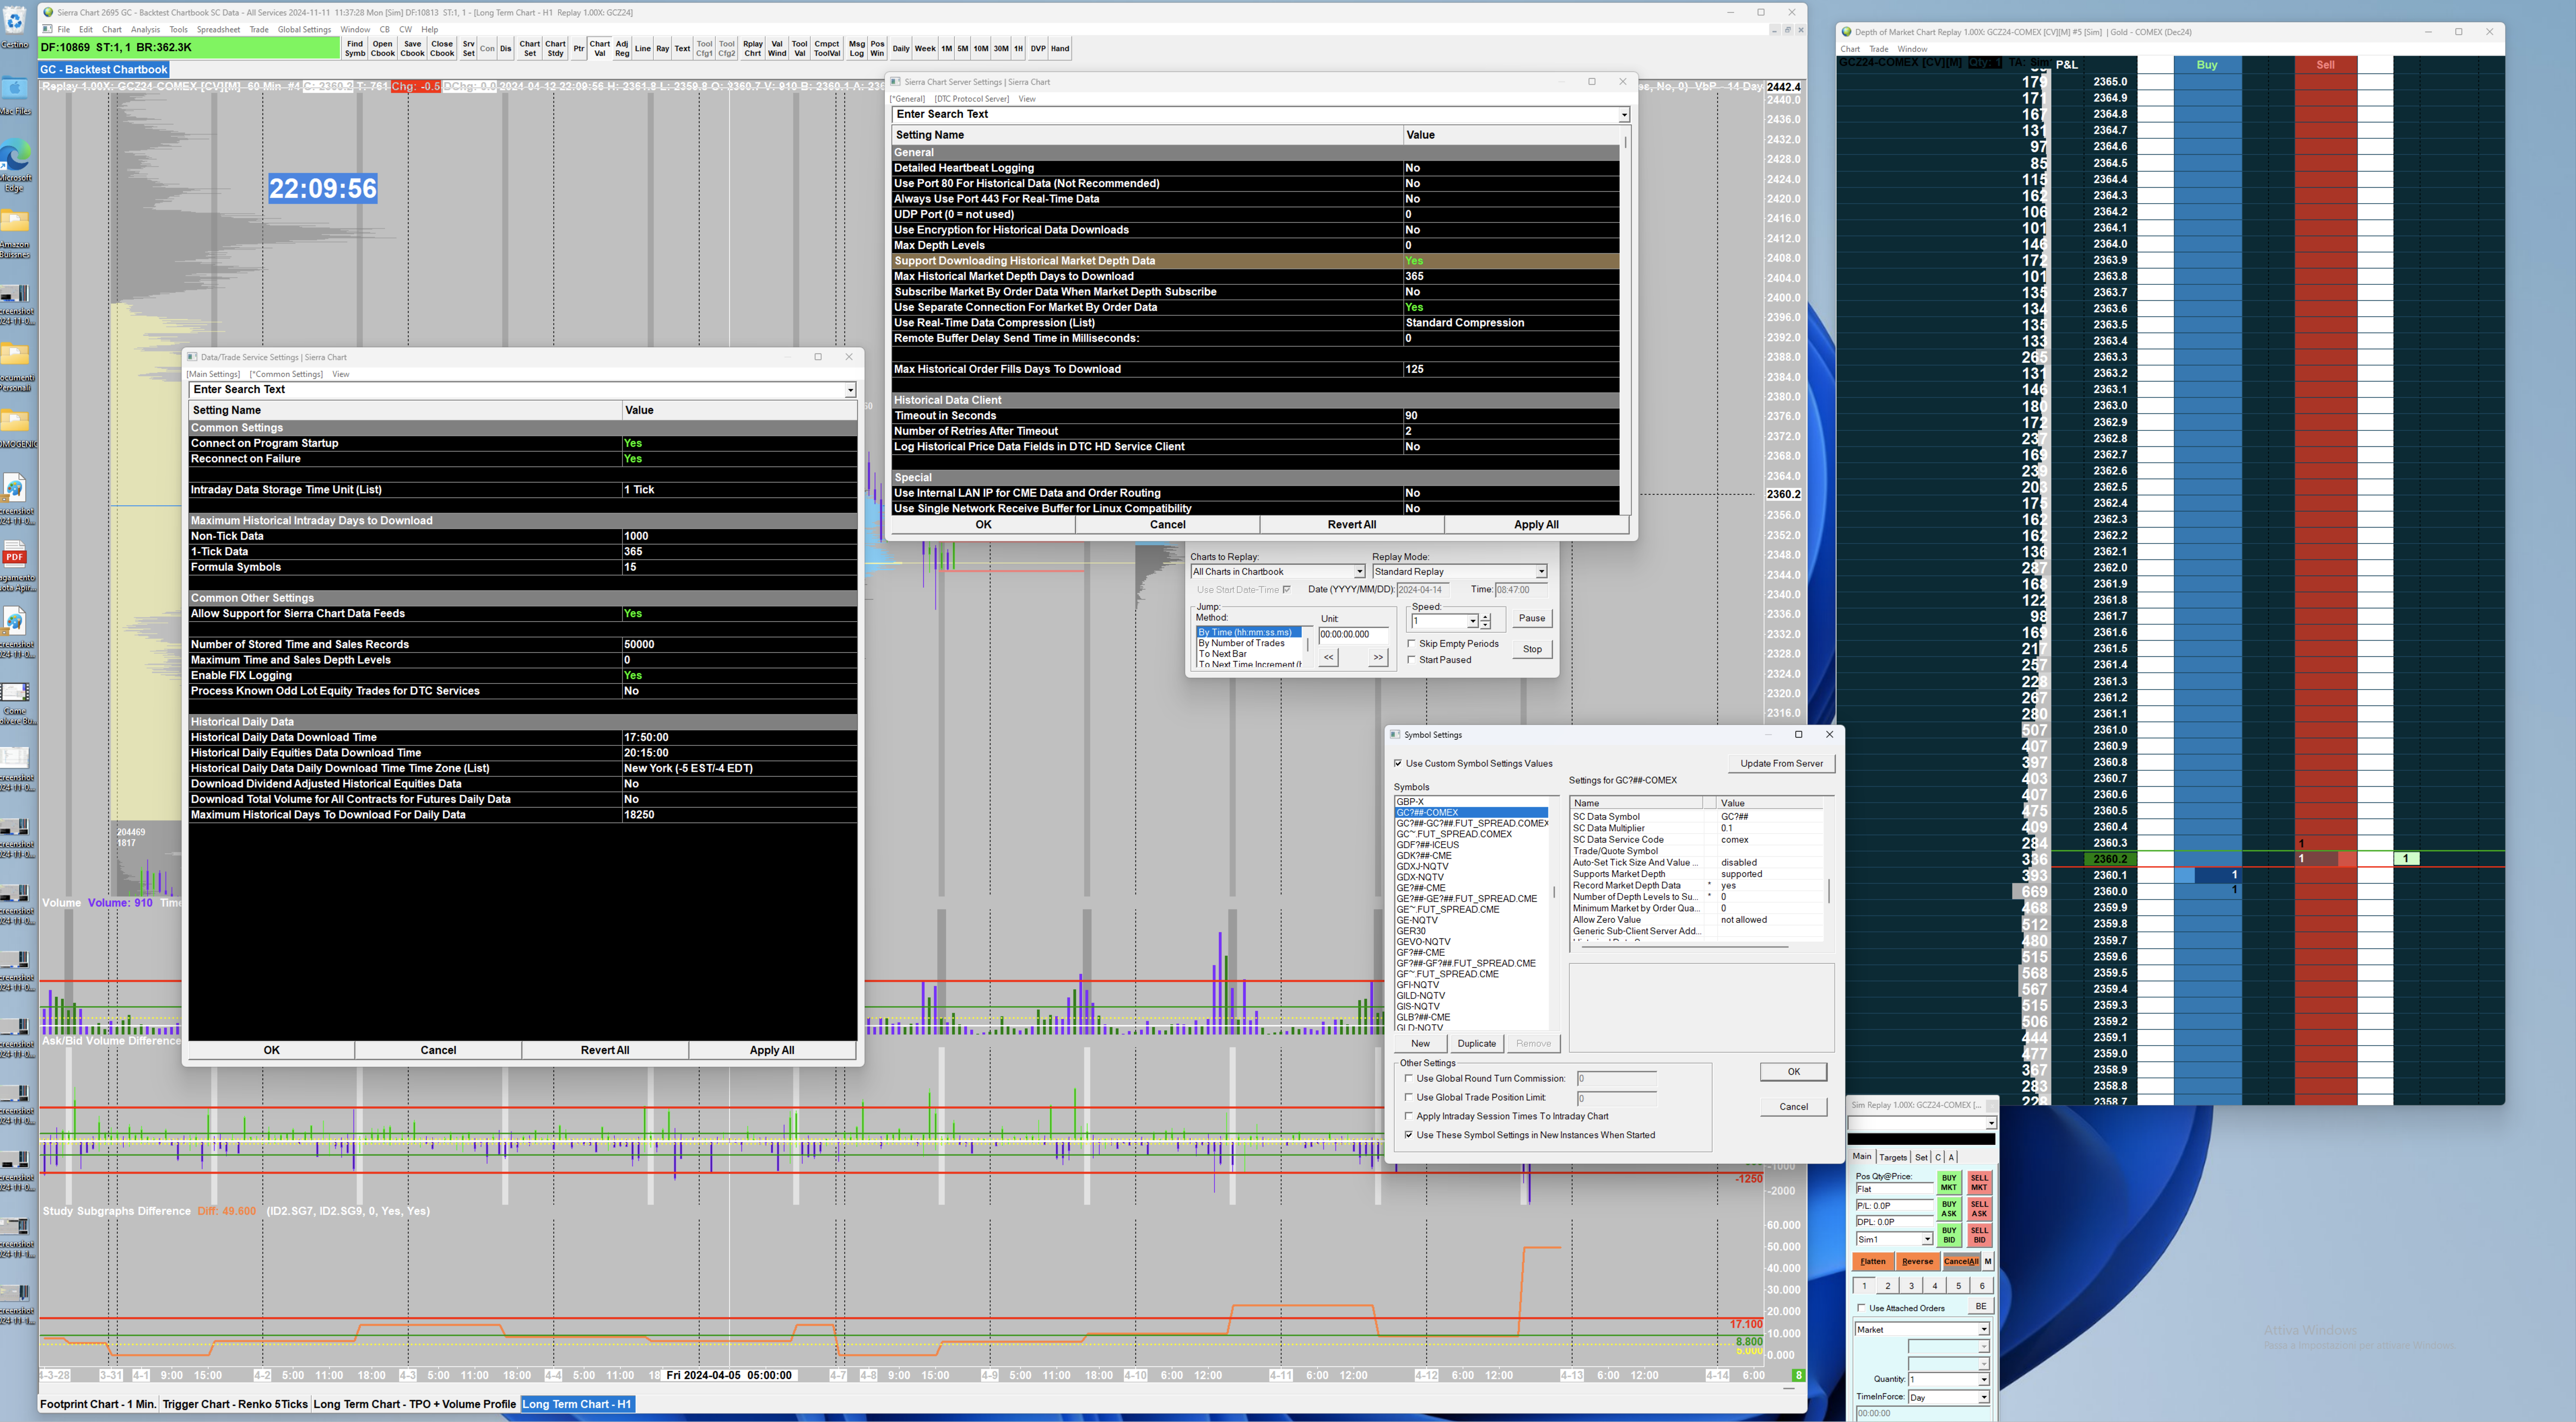Select the Ray drawing tool

coord(662,49)
